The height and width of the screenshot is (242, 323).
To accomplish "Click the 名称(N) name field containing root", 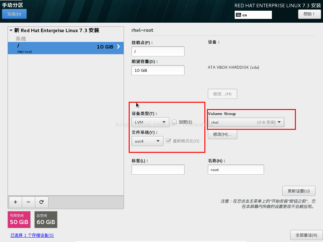I will [x=236, y=169].
